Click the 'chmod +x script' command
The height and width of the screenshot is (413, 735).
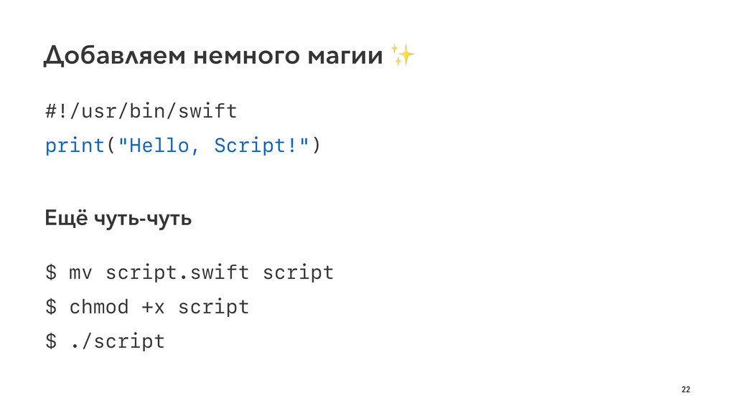(x=159, y=307)
